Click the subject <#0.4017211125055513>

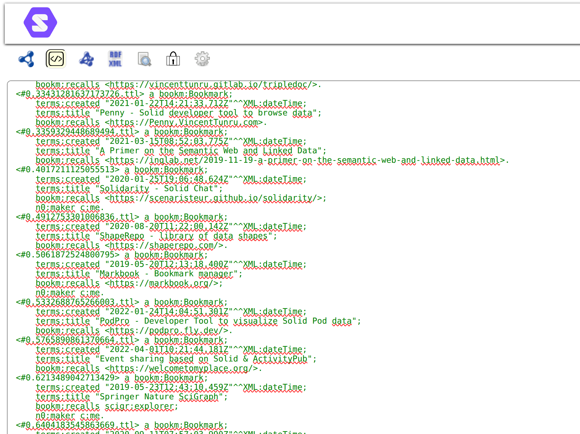(68, 170)
